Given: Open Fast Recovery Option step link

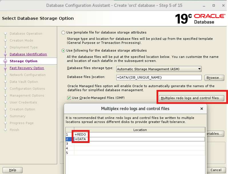Looking at the screenshot, I should tap(27, 68).
